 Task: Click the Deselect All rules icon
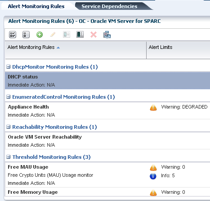(26, 35)
